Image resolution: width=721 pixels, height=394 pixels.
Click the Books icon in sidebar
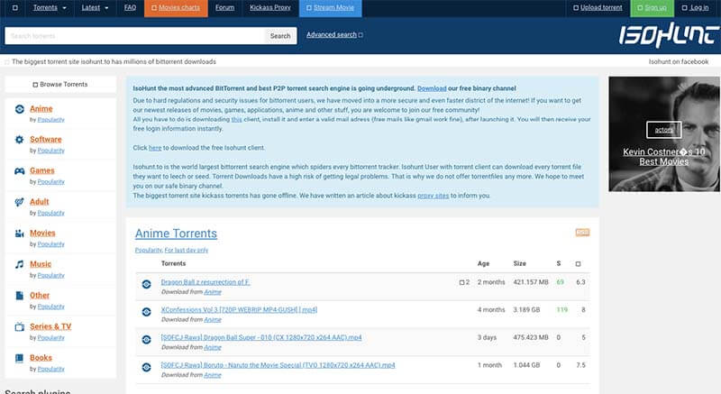[x=19, y=358]
